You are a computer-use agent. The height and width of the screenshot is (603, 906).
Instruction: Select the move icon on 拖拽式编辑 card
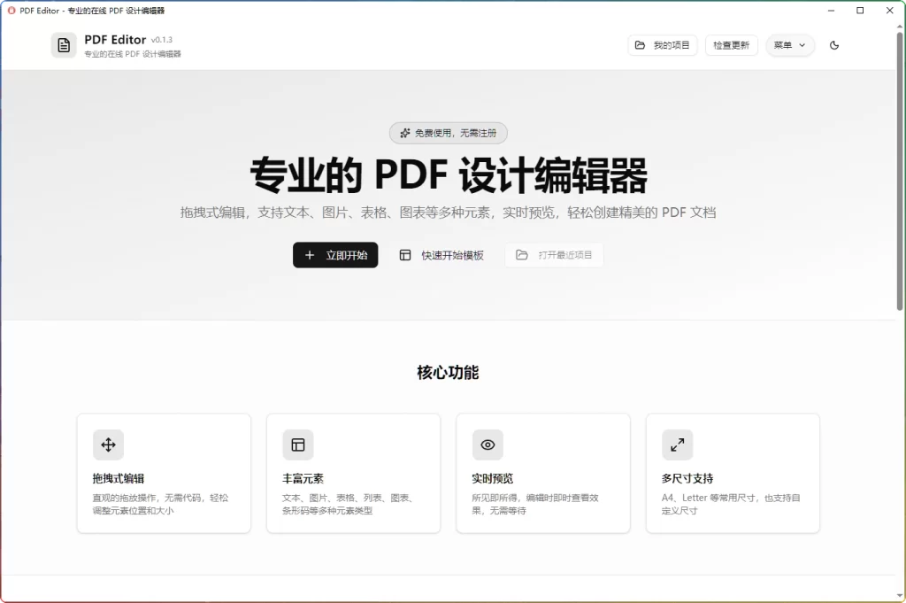point(108,445)
